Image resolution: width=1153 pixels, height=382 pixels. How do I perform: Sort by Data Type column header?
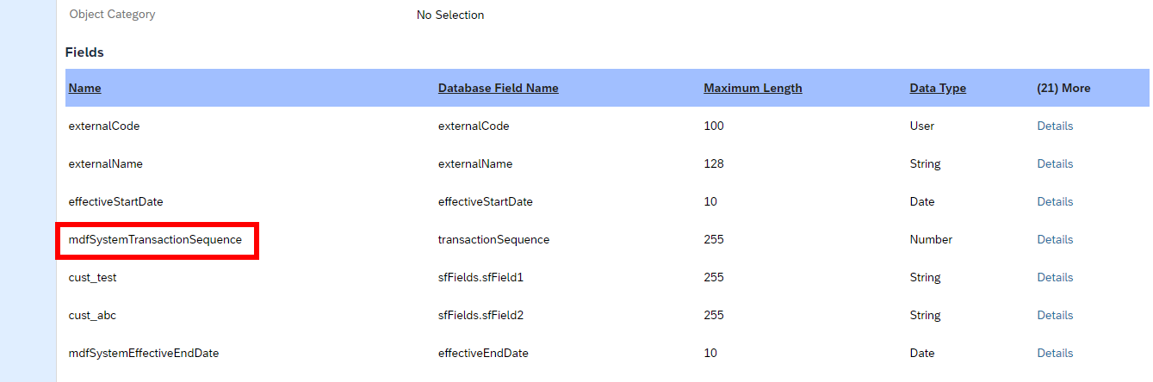coord(938,88)
